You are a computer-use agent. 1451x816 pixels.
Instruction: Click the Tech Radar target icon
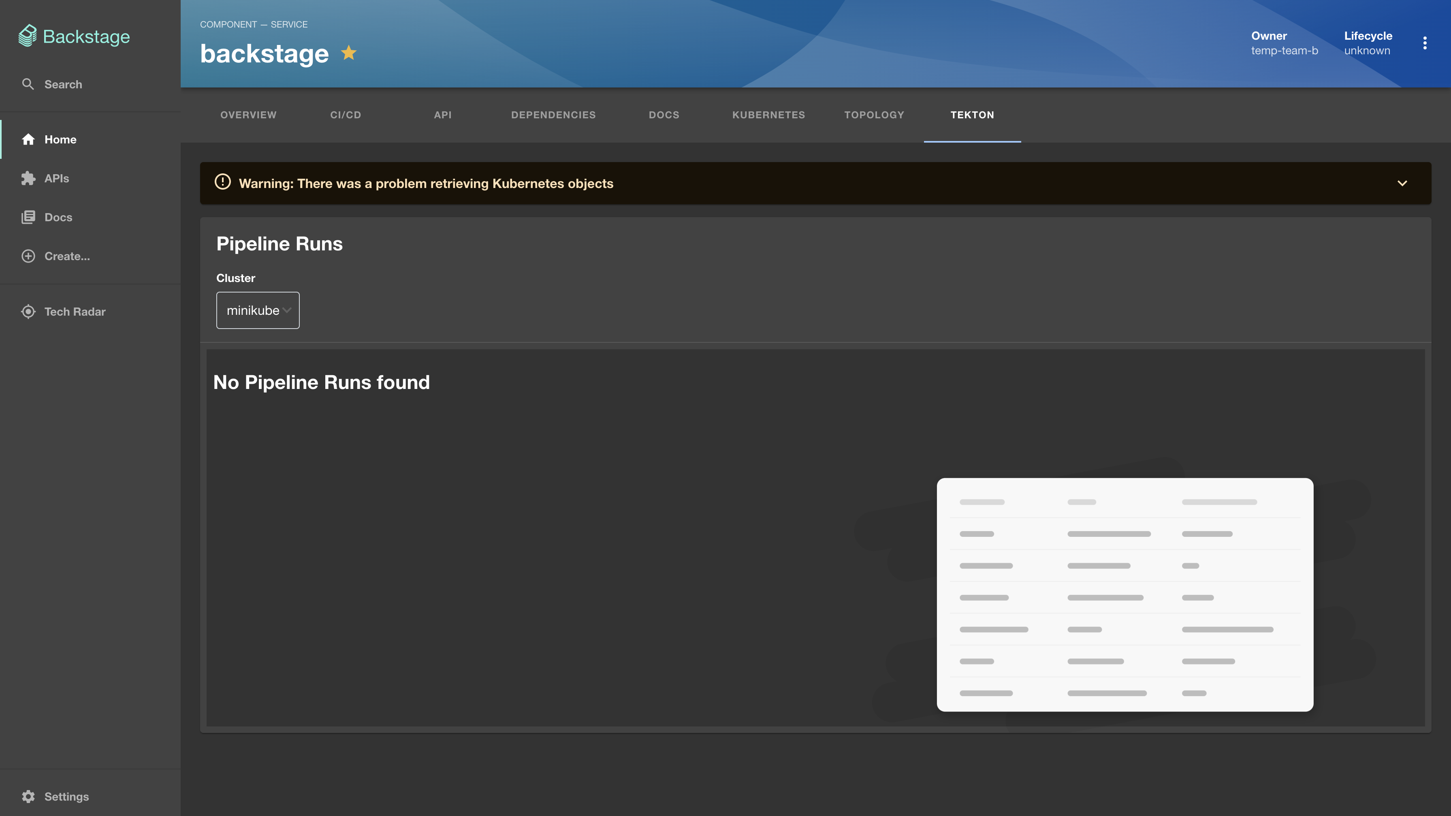click(x=28, y=312)
